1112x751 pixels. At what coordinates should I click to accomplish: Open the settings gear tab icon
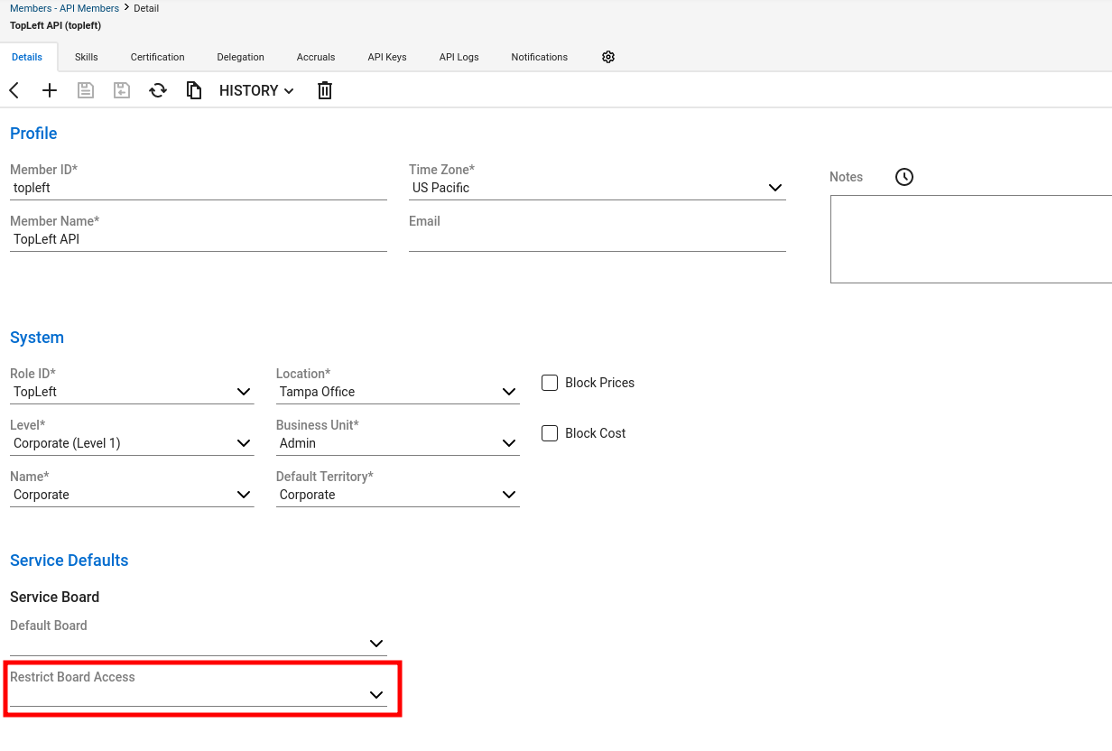608,57
